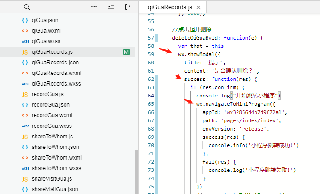Open the file search magnifier icon
Screen dimensions: 320x194
[27, 7]
